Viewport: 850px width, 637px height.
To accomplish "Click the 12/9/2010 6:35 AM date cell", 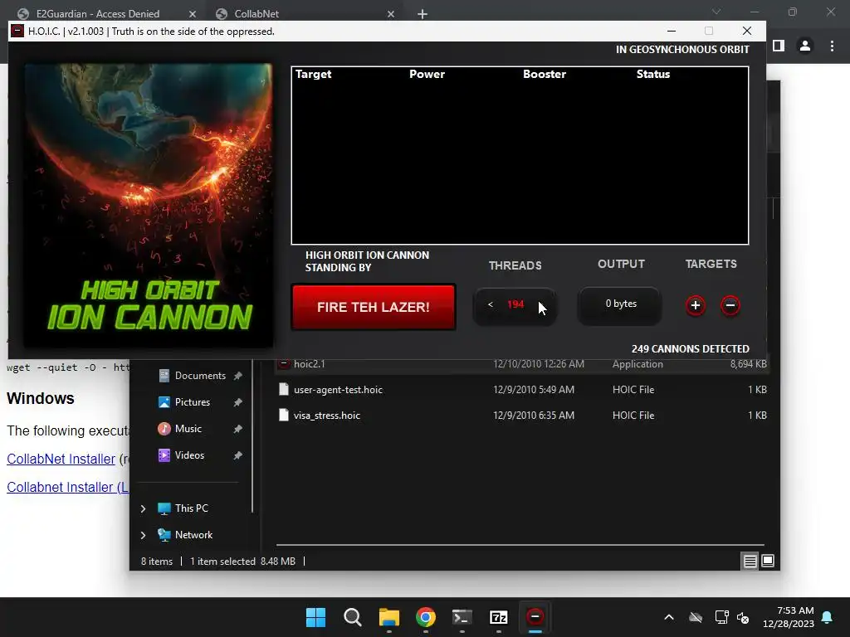I will click(x=534, y=416).
